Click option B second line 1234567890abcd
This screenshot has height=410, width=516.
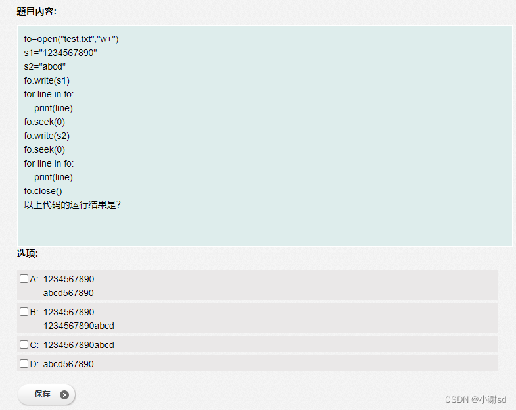tap(79, 326)
